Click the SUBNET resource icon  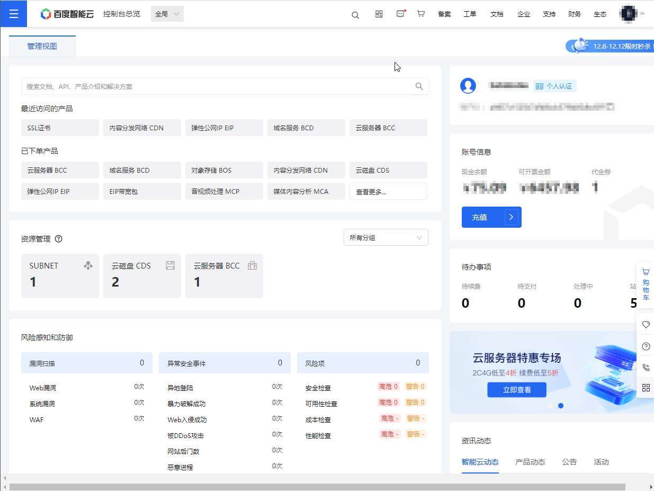88,265
